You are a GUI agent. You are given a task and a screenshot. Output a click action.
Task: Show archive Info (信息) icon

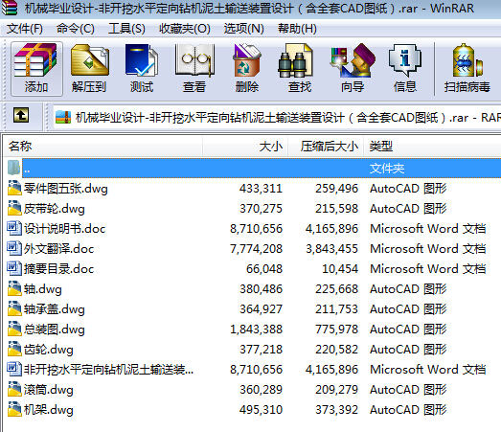tap(405, 69)
